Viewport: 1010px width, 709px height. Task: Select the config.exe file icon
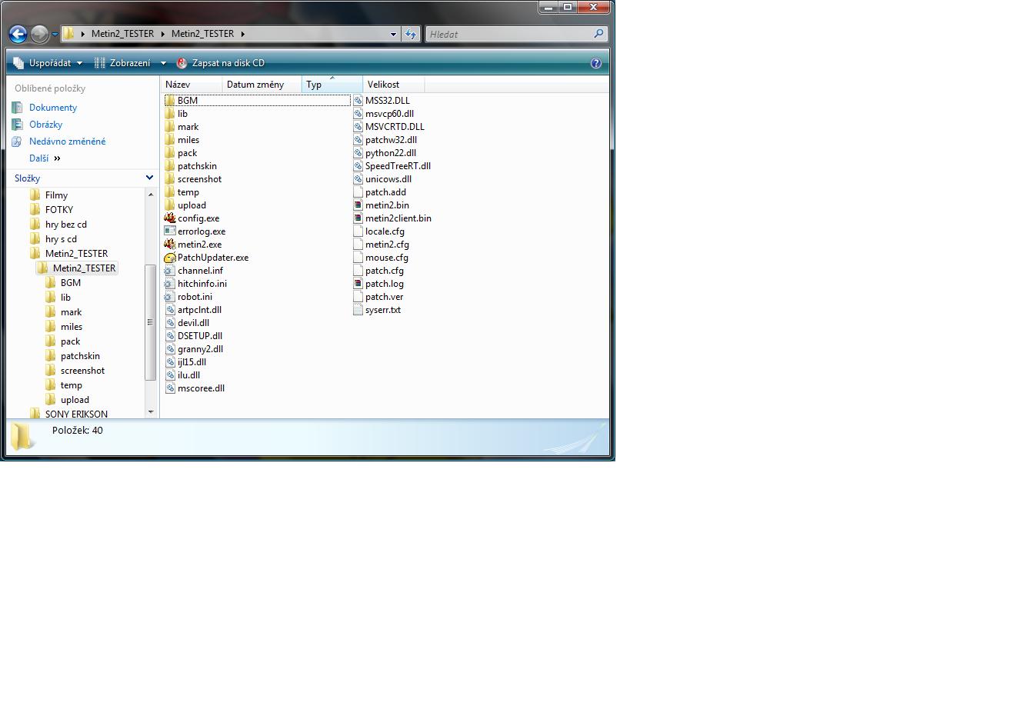[x=170, y=218]
